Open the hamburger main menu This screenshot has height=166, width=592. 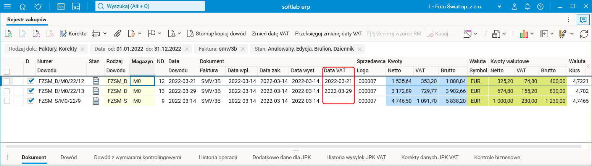click(x=7, y=6)
